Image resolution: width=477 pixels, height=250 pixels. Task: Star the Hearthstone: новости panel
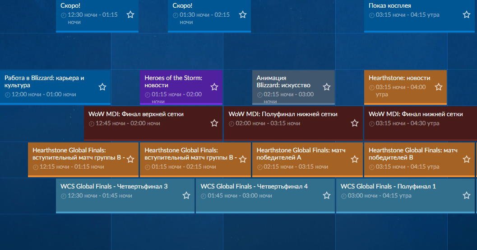(439, 87)
